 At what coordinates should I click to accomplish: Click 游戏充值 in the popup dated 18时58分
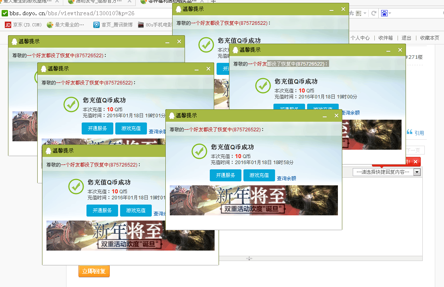tap(259, 175)
